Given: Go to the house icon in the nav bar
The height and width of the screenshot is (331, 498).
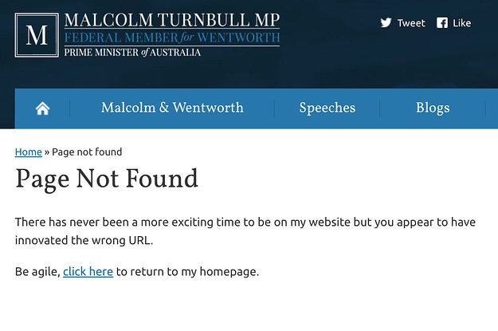Looking at the screenshot, I should click(42, 108).
